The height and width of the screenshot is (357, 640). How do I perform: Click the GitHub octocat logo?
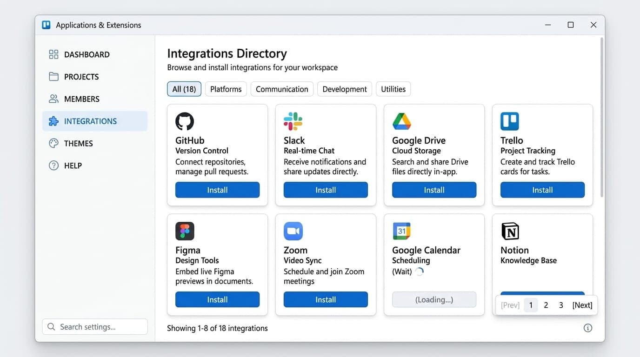[x=185, y=121]
